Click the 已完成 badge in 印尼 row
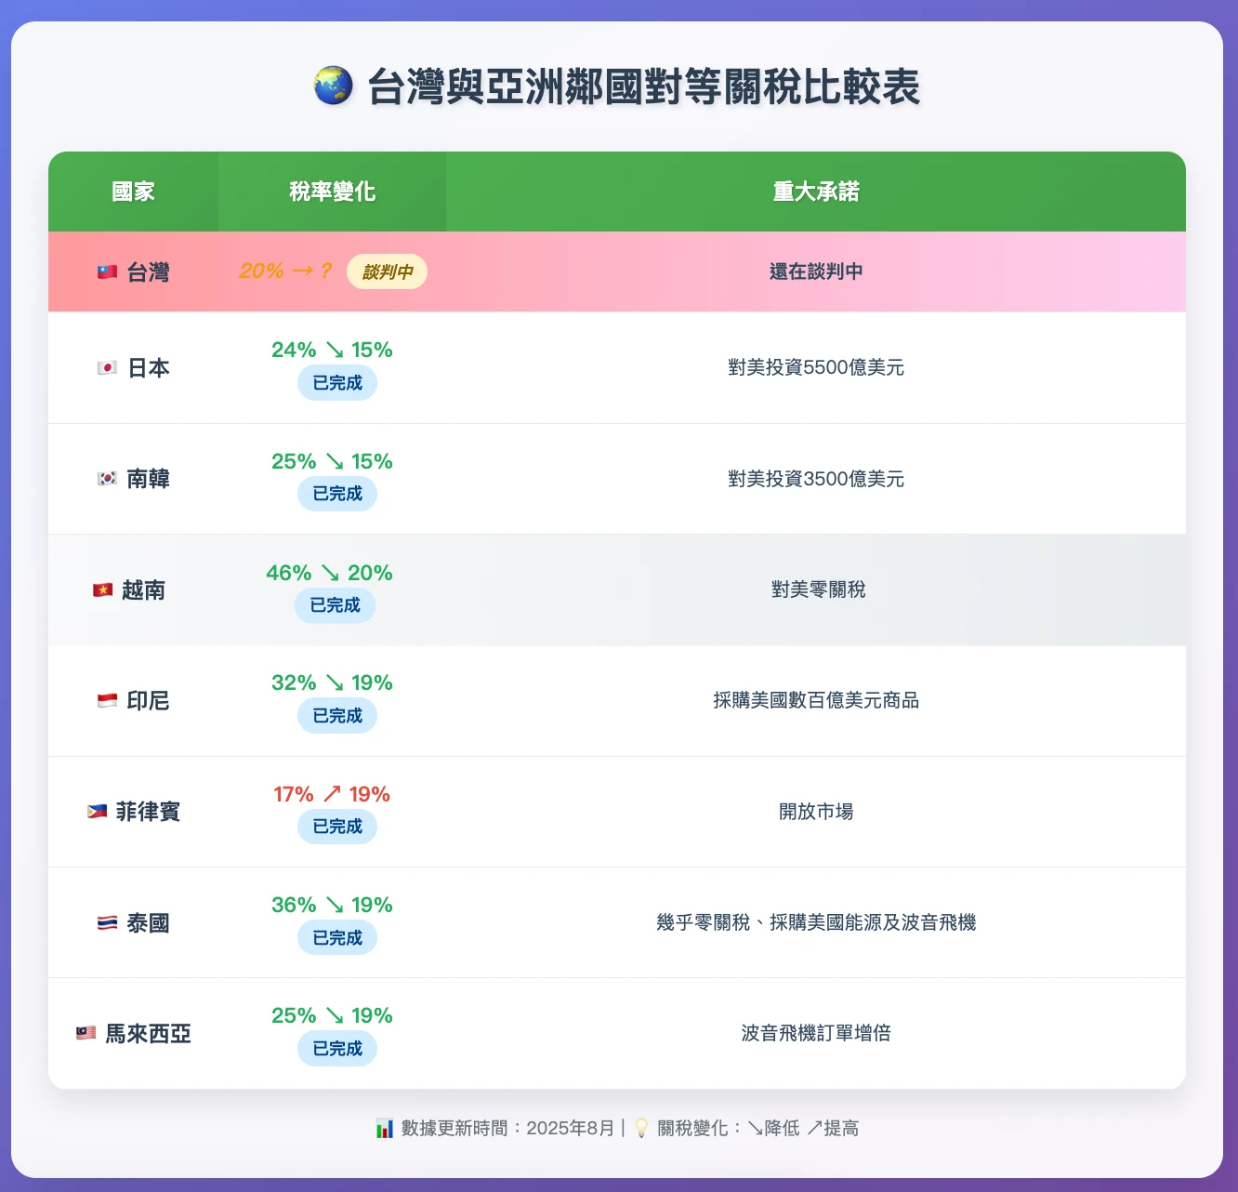Viewport: 1238px width, 1192px height. [337, 716]
